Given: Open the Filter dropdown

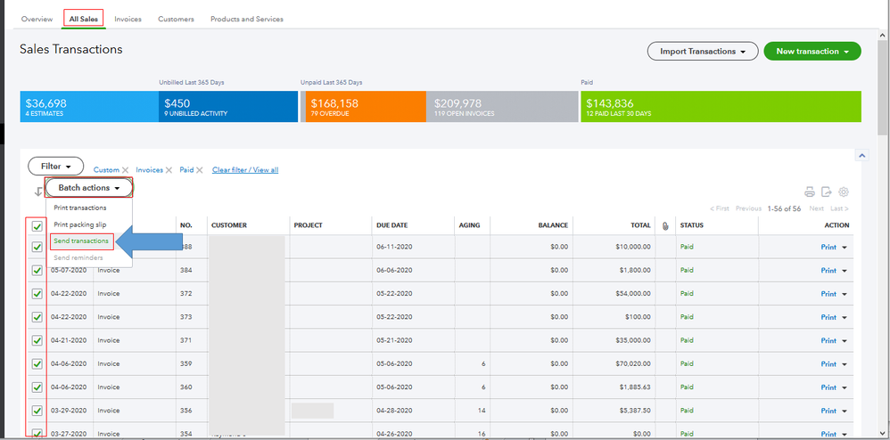Looking at the screenshot, I should (x=55, y=167).
